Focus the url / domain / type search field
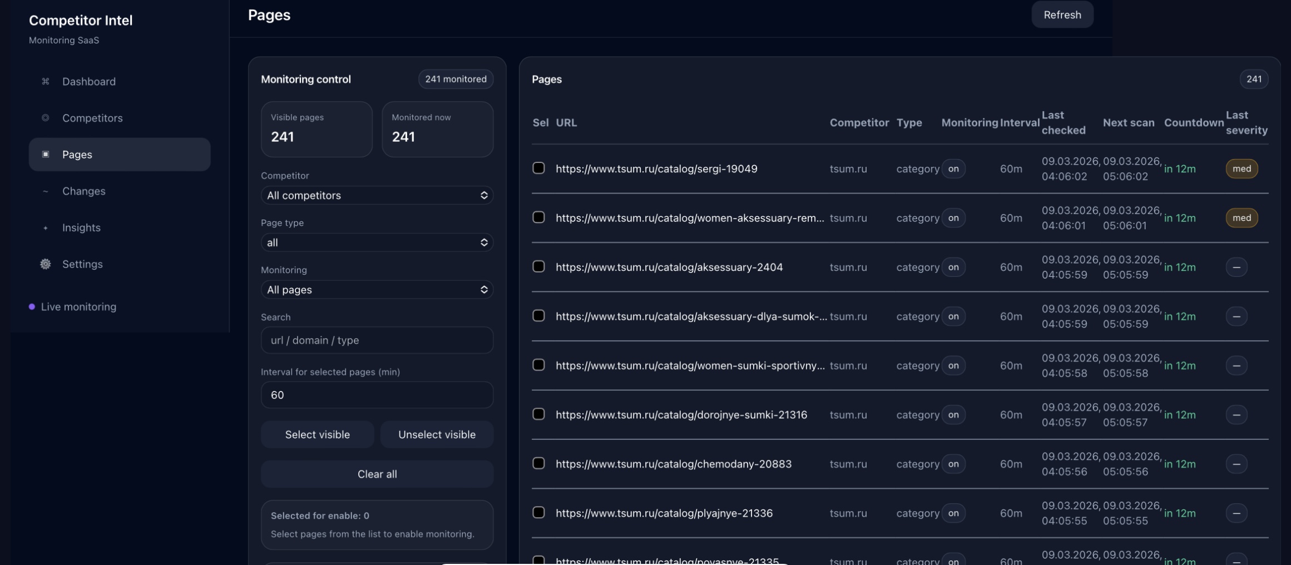The image size is (1291, 565). [x=377, y=340]
